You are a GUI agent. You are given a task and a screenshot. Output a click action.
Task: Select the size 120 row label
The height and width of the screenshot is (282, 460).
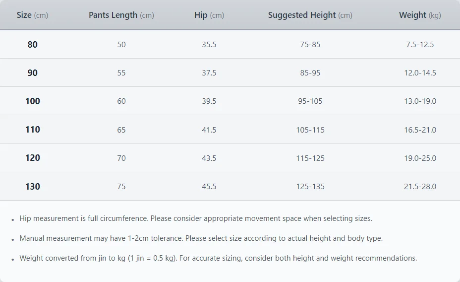tap(32, 158)
